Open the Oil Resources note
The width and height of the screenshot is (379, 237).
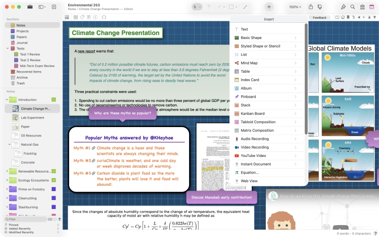tap(31, 136)
